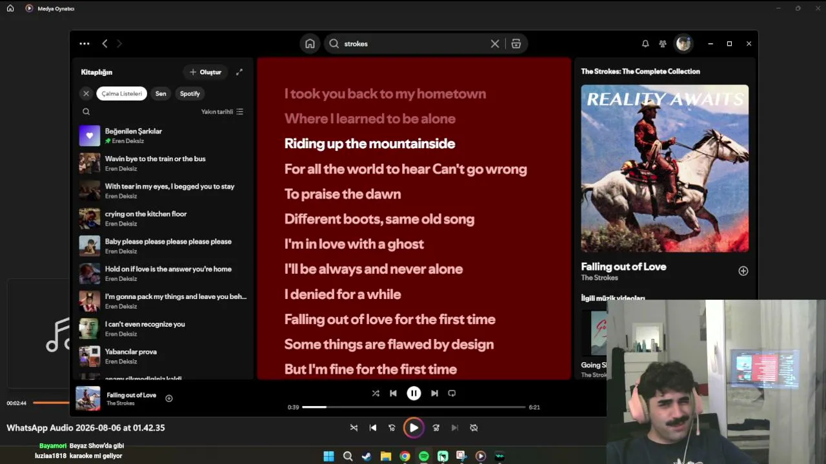Clear the 'strokes' search text
The height and width of the screenshot is (464, 826).
point(495,44)
